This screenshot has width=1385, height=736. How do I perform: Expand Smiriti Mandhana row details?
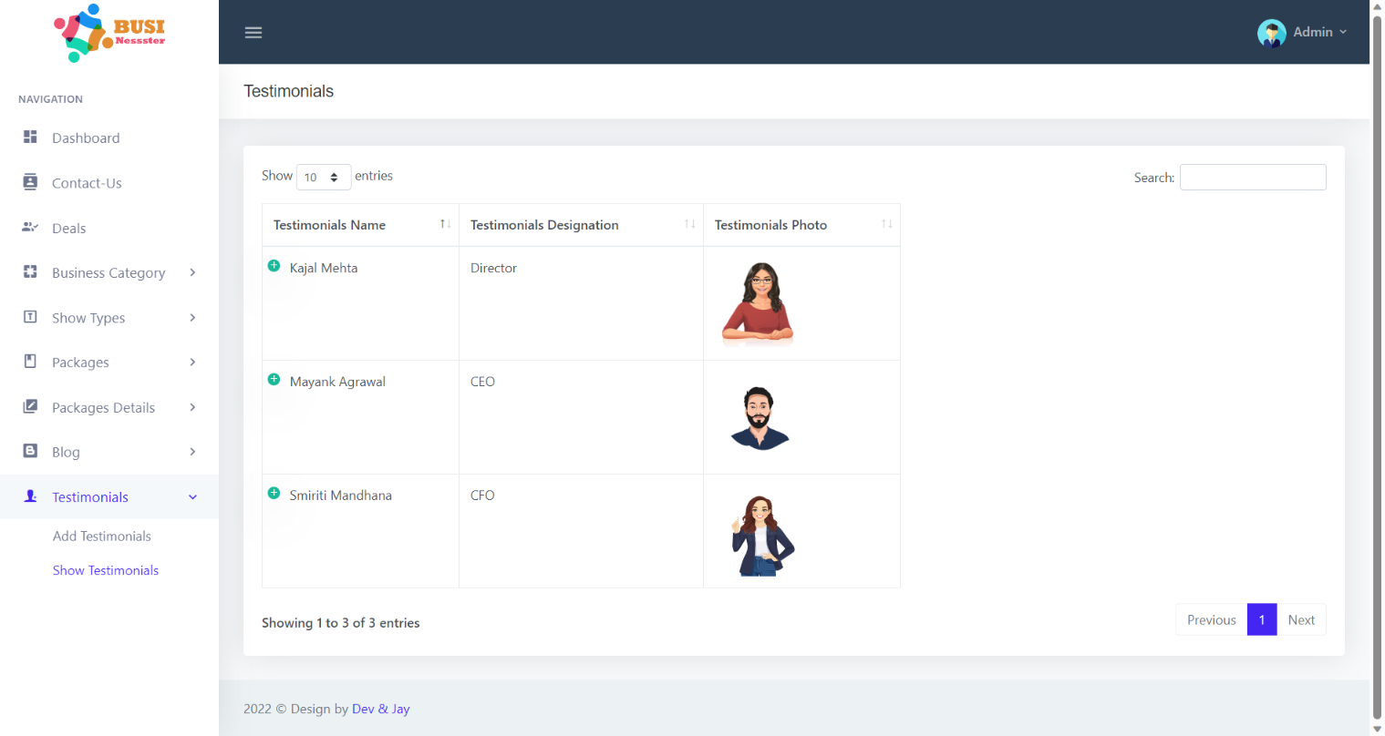coord(274,493)
